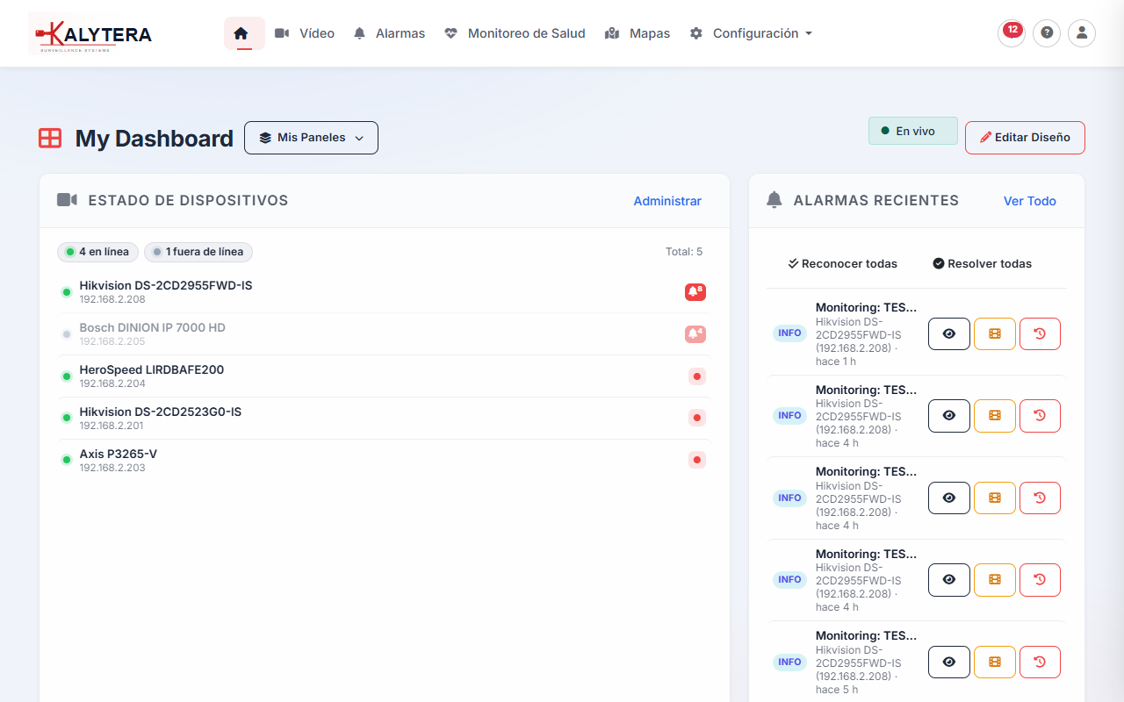
Task: Open the Vídeo menu
Action: tap(305, 33)
